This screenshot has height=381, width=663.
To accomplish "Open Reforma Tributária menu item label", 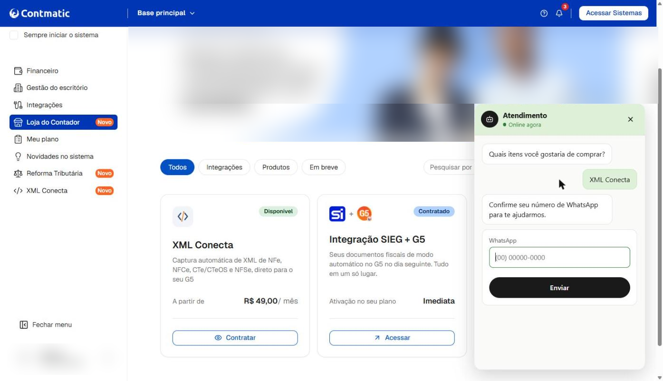I will coord(55,174).
